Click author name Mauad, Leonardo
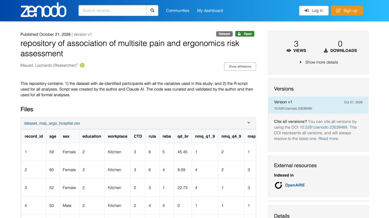The height and width of the screenshot is (218, 389). [48, 65]
